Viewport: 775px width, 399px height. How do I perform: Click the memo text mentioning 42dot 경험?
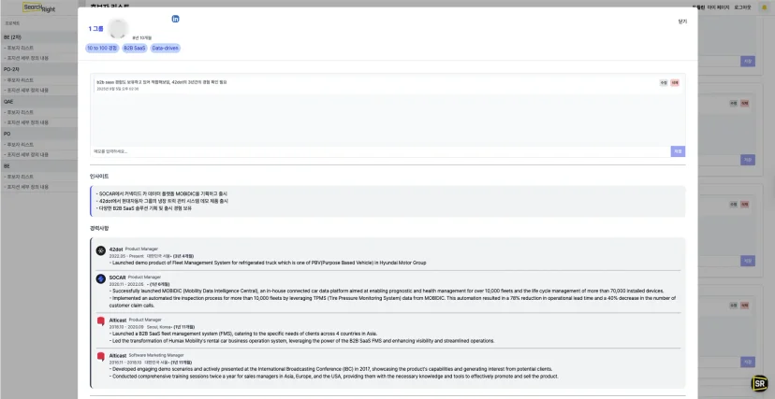[162, 82]
